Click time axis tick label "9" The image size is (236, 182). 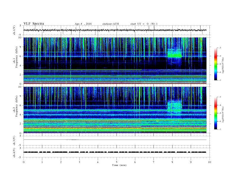pyautogui.click(x=191, y=162)
